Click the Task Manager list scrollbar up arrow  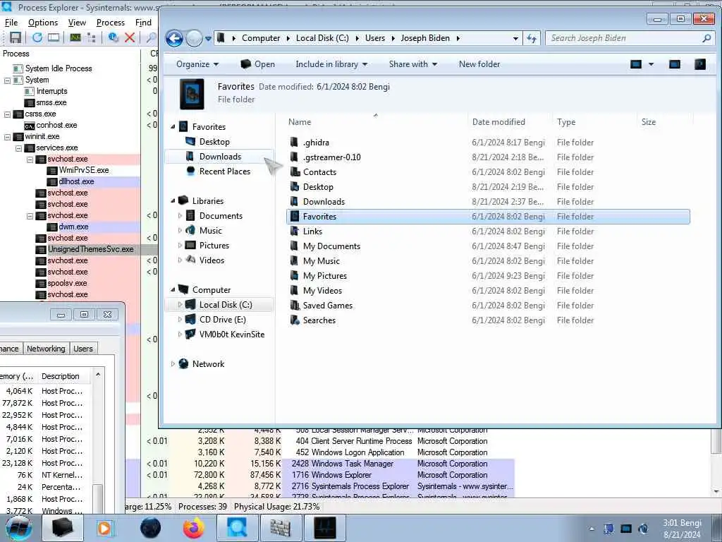point(97,375)
